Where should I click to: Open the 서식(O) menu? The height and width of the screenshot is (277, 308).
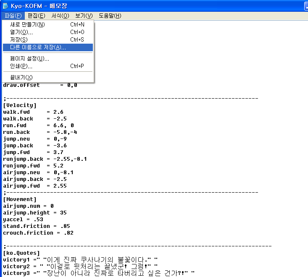61,16
